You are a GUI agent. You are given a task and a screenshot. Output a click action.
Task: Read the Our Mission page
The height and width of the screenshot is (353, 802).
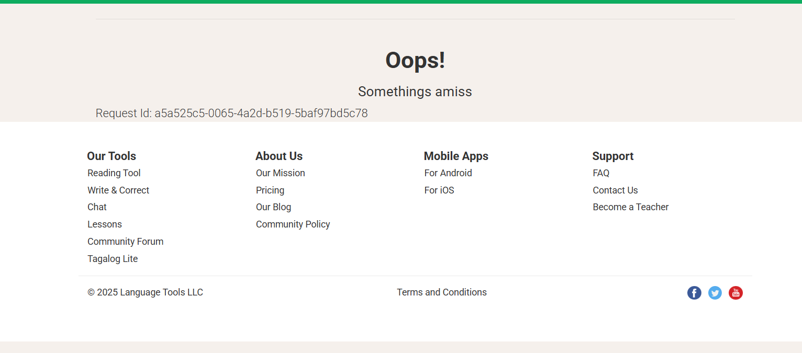(281, 173)
